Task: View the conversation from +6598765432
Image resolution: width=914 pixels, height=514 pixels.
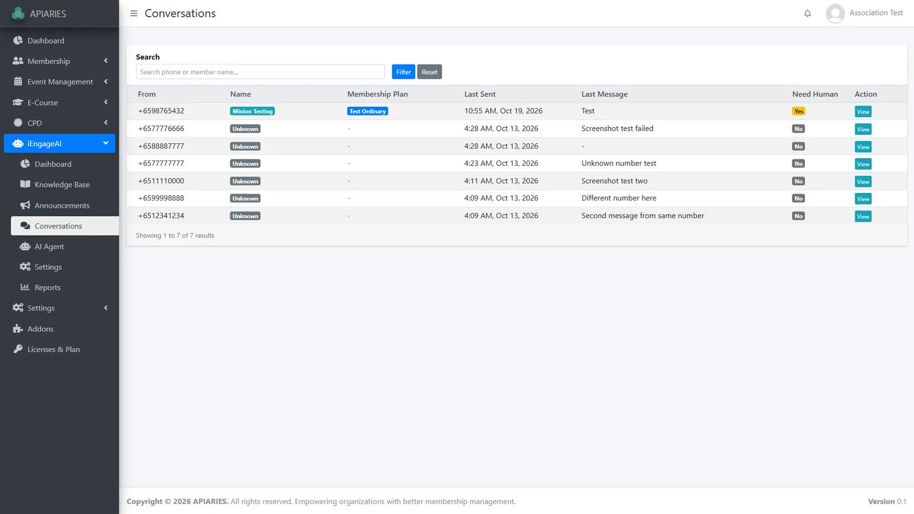Action: click(x=863, y=112)
